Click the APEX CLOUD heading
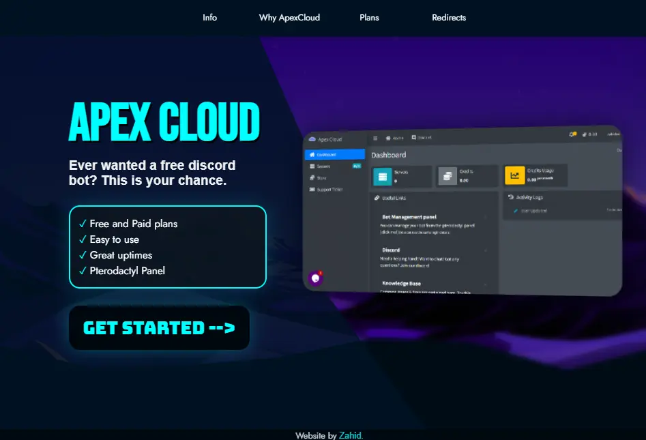 coord(164,122)
